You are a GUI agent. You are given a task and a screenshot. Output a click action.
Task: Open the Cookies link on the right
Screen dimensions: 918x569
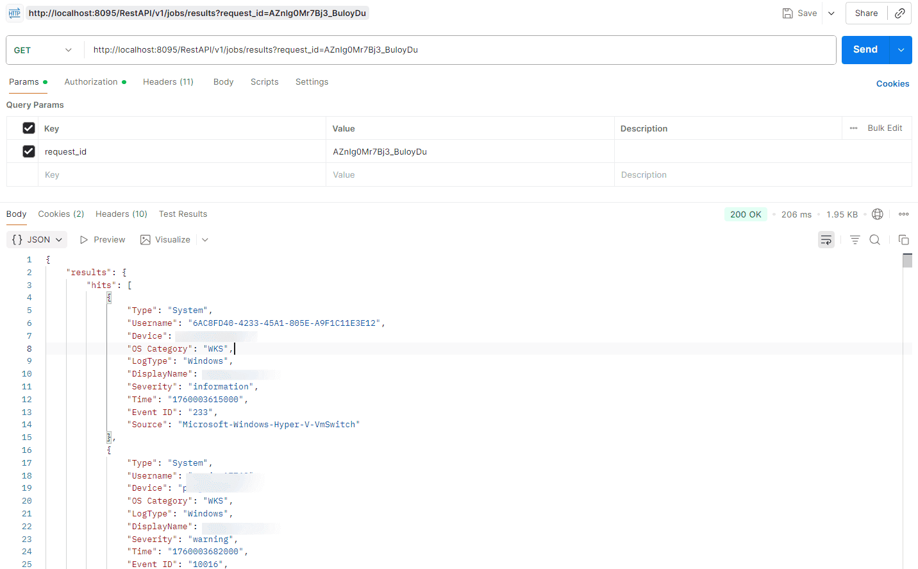click(x=892, y=83)
